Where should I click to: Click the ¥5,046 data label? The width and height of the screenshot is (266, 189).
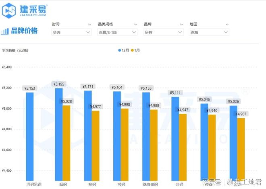click(204, 99)
